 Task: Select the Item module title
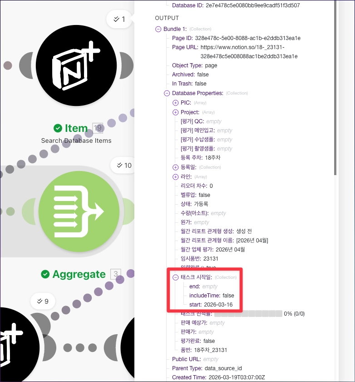(76, 128)
